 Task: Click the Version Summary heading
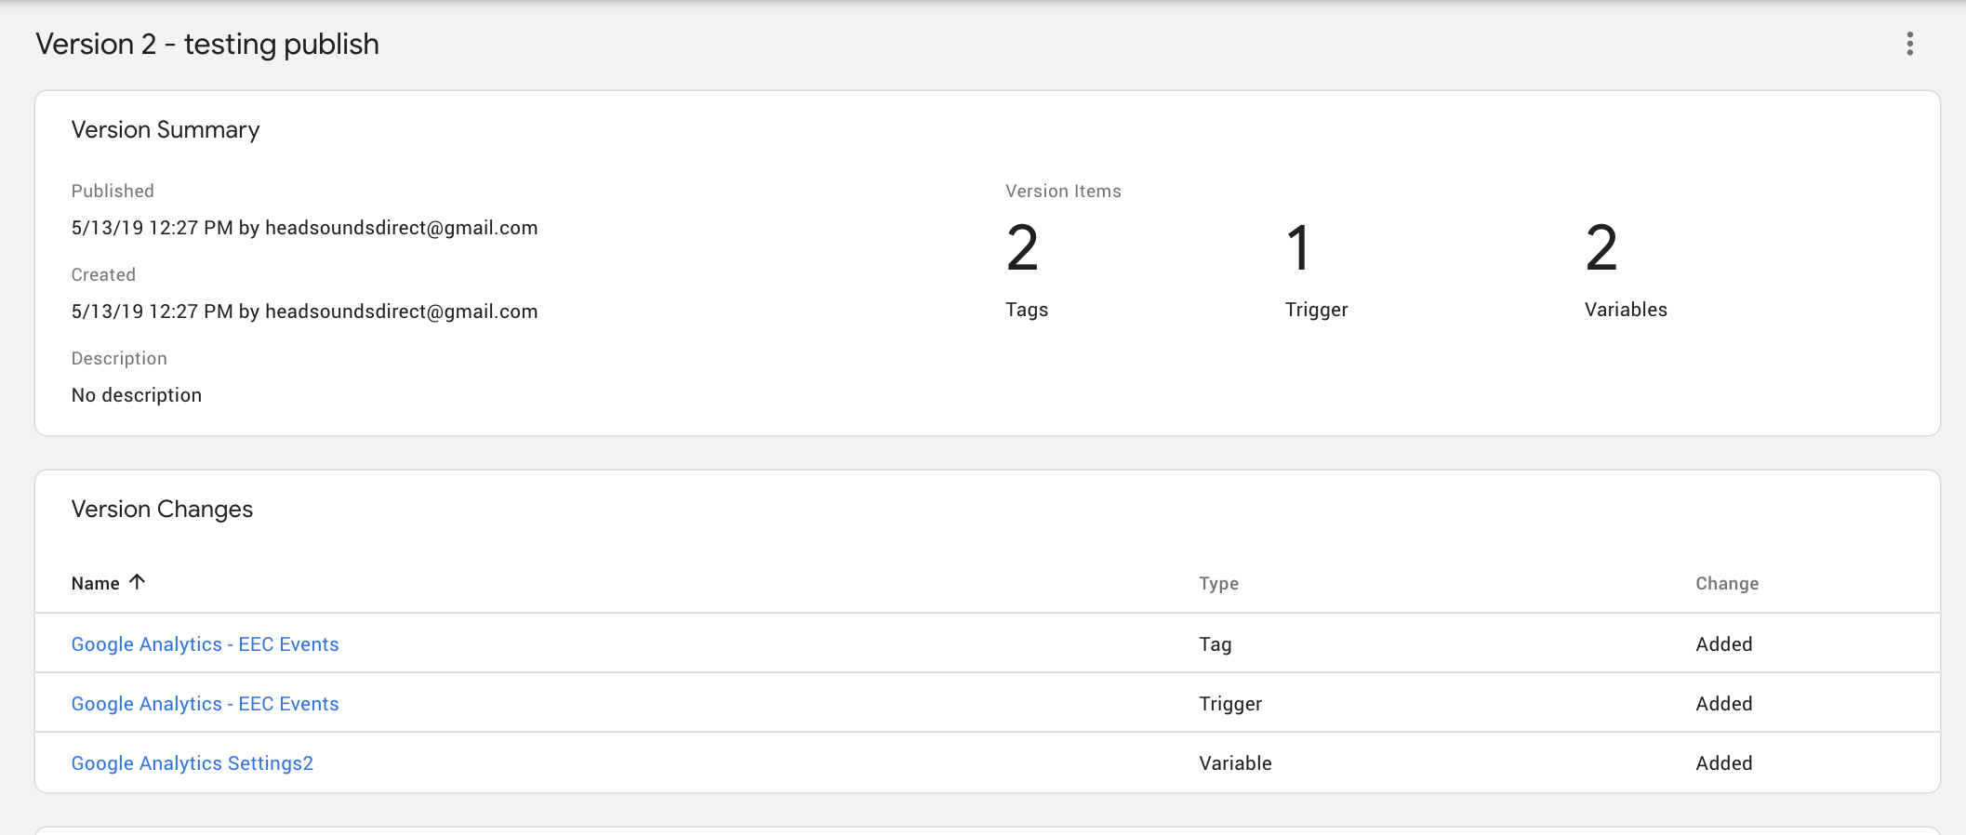pyautogui.click(x=166, y=130)
